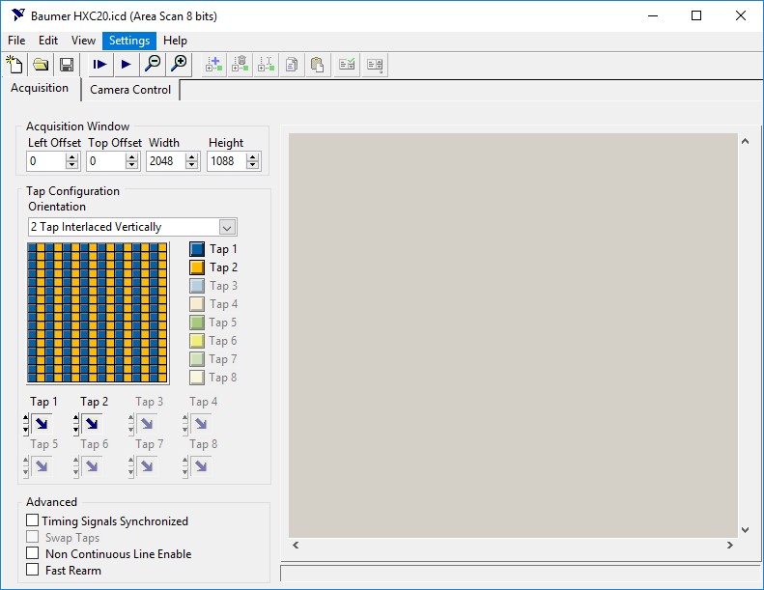This screenshot has height=590, width=764.
Task: Start continuous Grab with play icon
Action: point(126,65)
